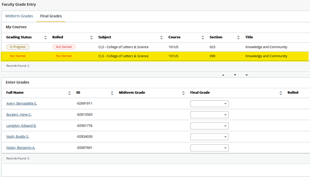The width and height of the screenshot is (310, 177).
Task: Click student ID -02834030
Action: [x=84, y=137]
